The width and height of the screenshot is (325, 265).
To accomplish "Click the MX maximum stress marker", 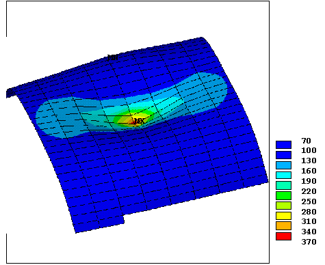I will pyautogui.click(x=139, y=121).
